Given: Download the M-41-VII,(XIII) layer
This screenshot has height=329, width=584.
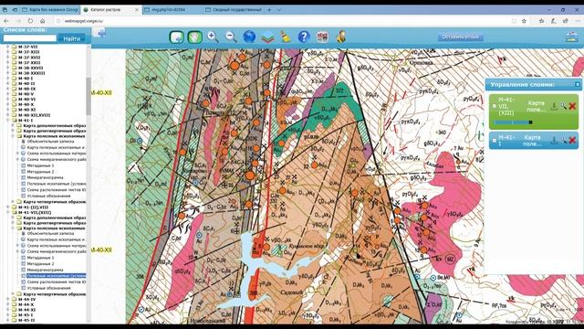Looking at the screenshot, I should tap(554, 106).
